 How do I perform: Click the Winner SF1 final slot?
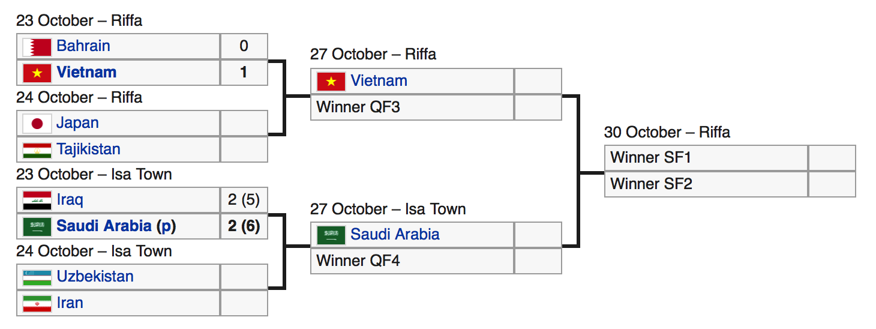coord(651,158)
